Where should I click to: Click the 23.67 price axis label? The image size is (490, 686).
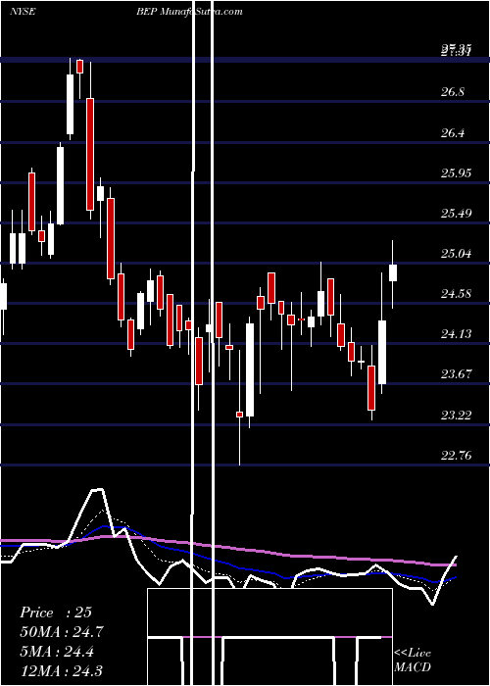click(457, 374)
